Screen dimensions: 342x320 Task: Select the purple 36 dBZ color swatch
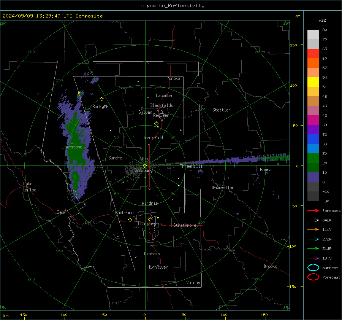click(313, 129)
